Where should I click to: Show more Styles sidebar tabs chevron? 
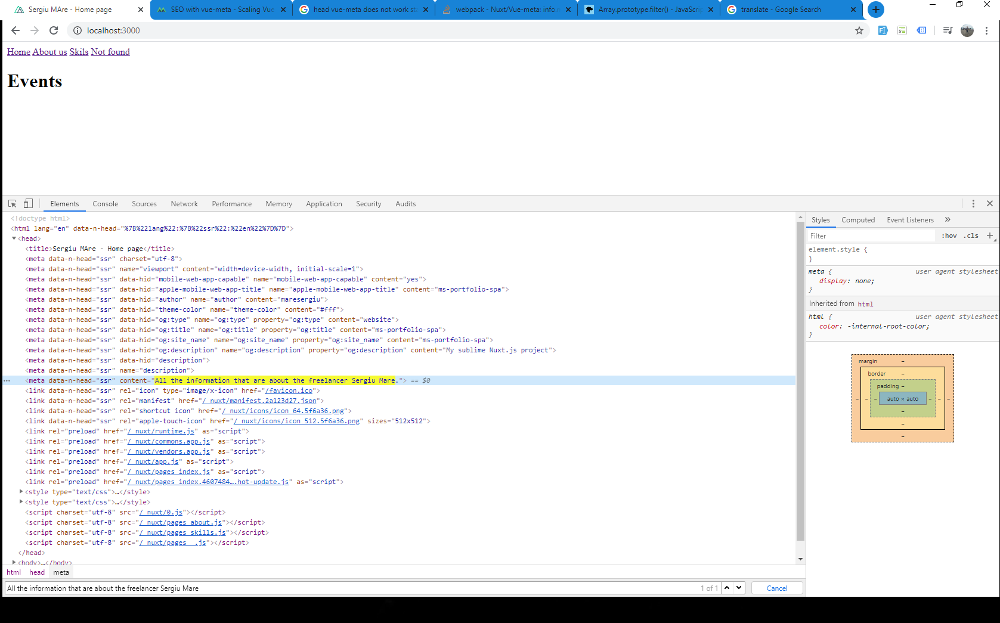pyautogui.click(x=948, y=219)
